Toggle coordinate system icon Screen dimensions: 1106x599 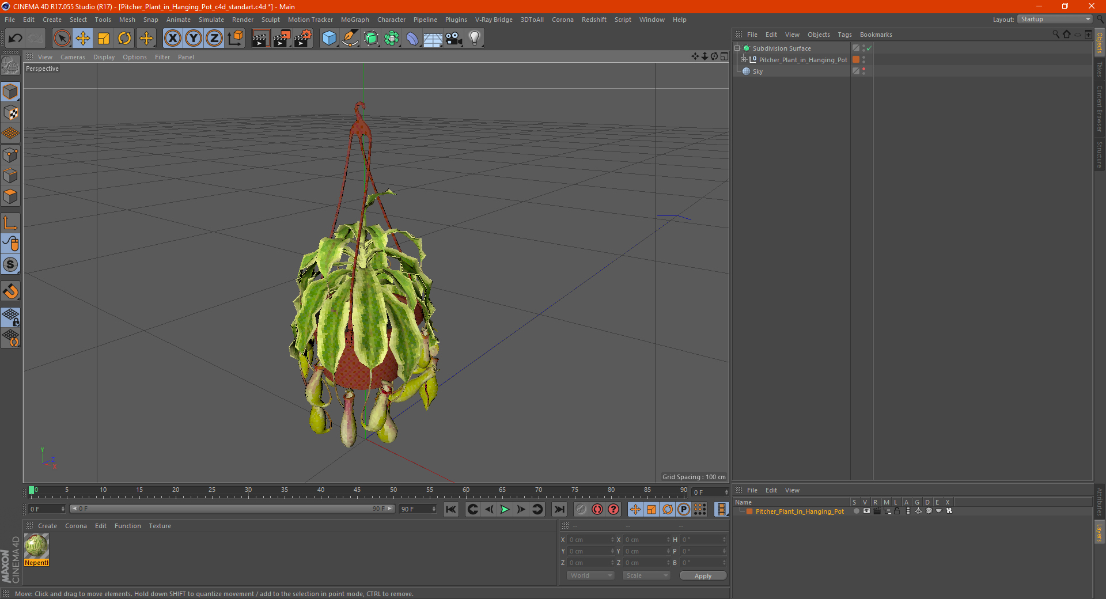[235, 39]
